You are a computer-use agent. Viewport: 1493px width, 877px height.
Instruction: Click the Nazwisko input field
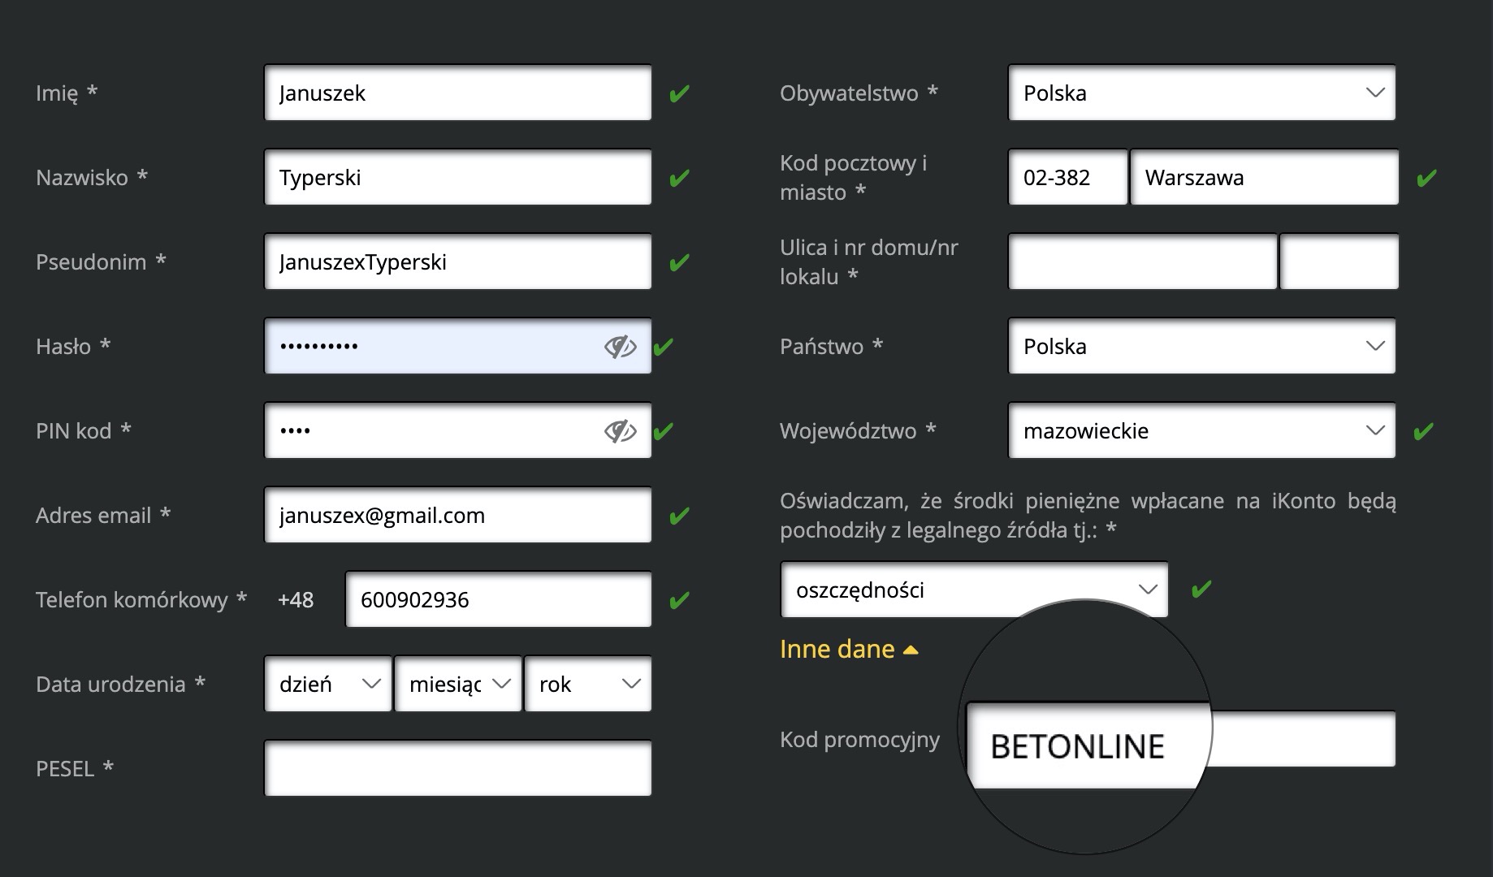[458, 177]
